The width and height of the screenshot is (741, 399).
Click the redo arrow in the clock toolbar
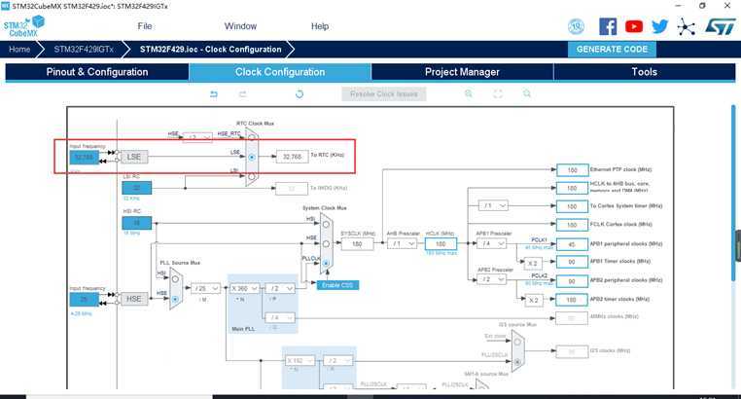tap(243, 94)
